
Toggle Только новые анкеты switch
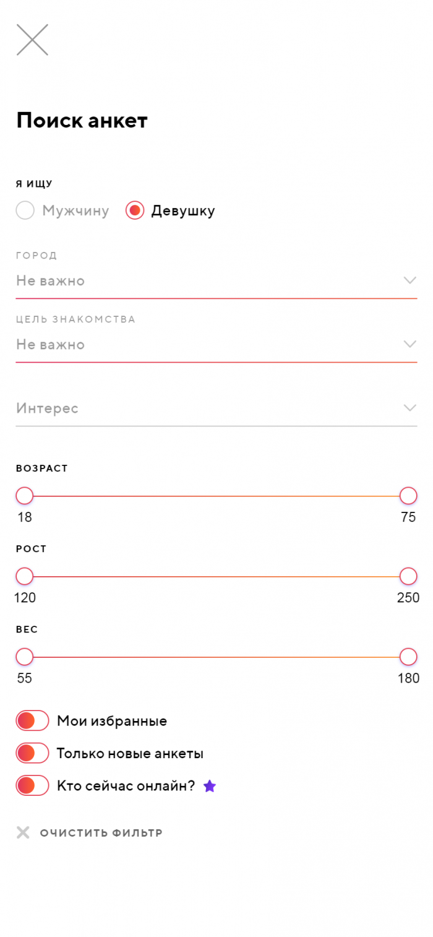(32, 753)
